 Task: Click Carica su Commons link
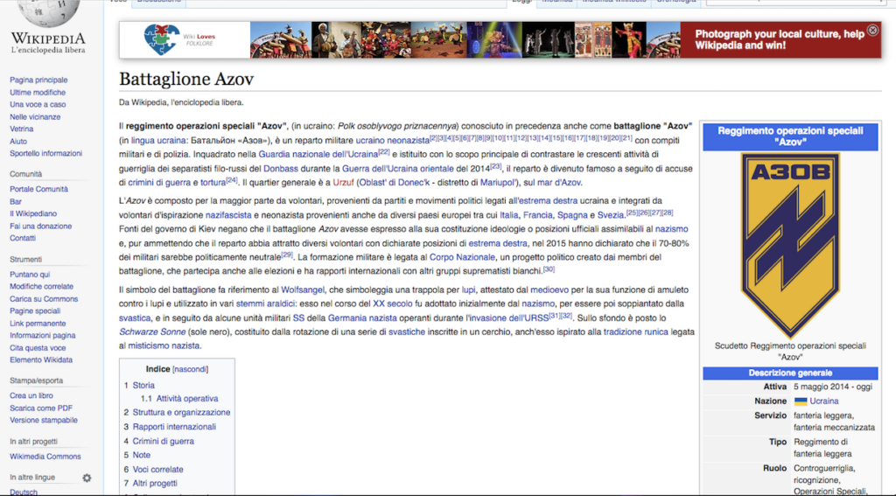pos(44,299)
